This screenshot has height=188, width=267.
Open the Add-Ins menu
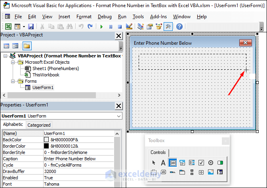pos(158,17)
